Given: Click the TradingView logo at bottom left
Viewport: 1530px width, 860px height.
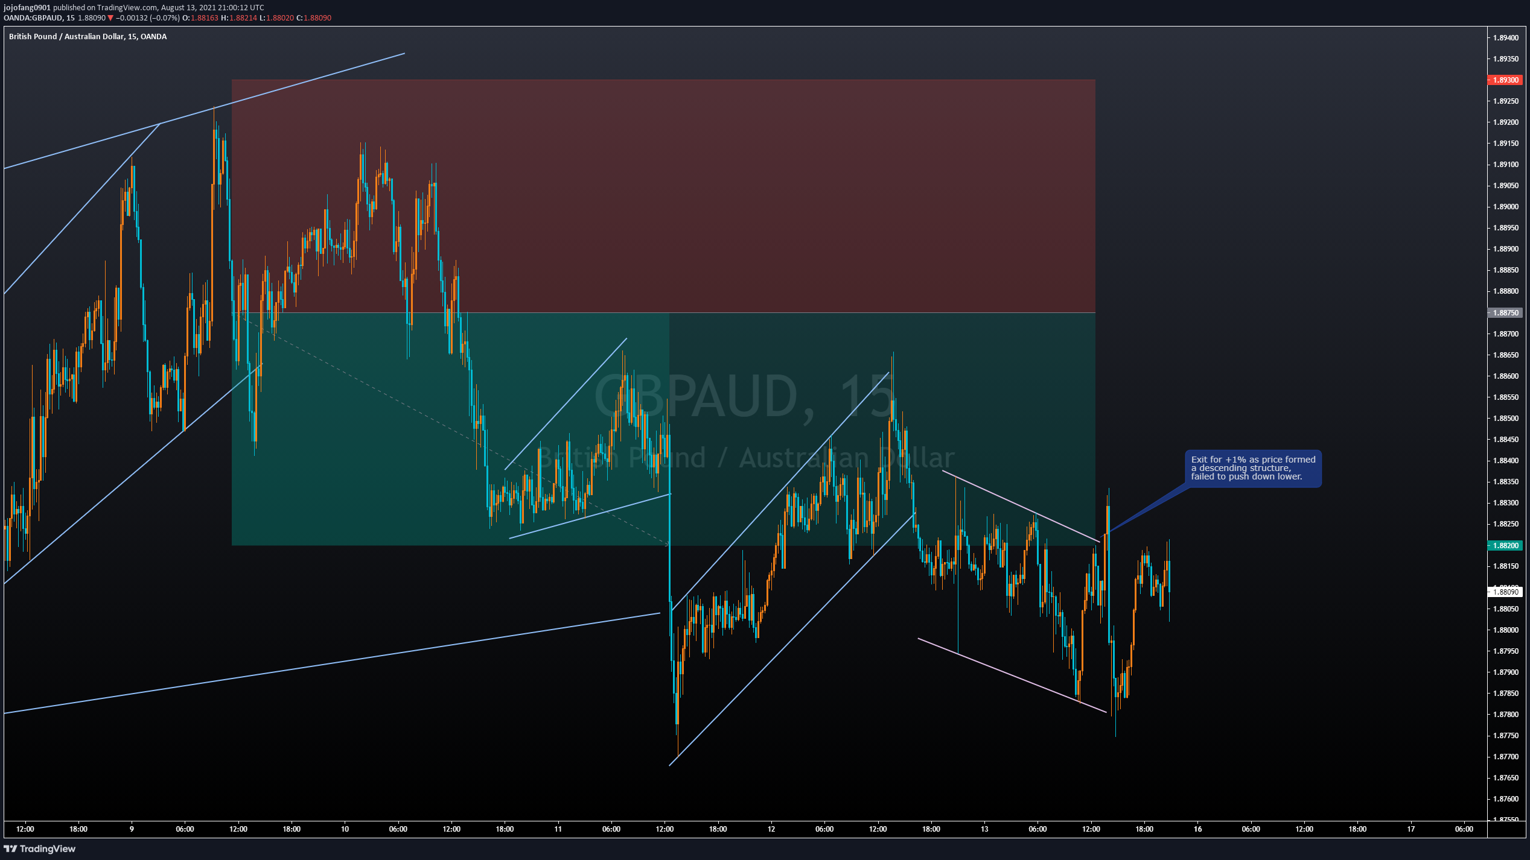Looking at the screenshot, I should coord(40,849).
